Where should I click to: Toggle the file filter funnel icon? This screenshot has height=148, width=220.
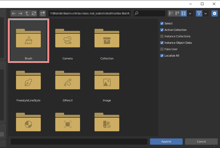pyautogui.click(x=199, y=13)
